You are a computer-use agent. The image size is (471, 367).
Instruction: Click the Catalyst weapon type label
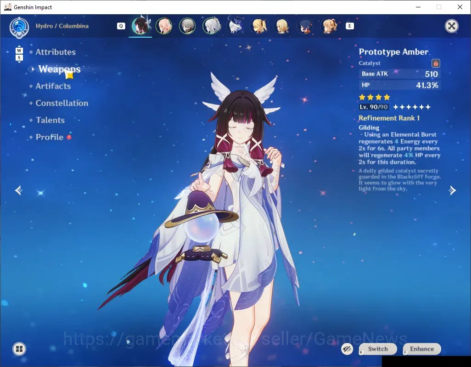[370, 63]
